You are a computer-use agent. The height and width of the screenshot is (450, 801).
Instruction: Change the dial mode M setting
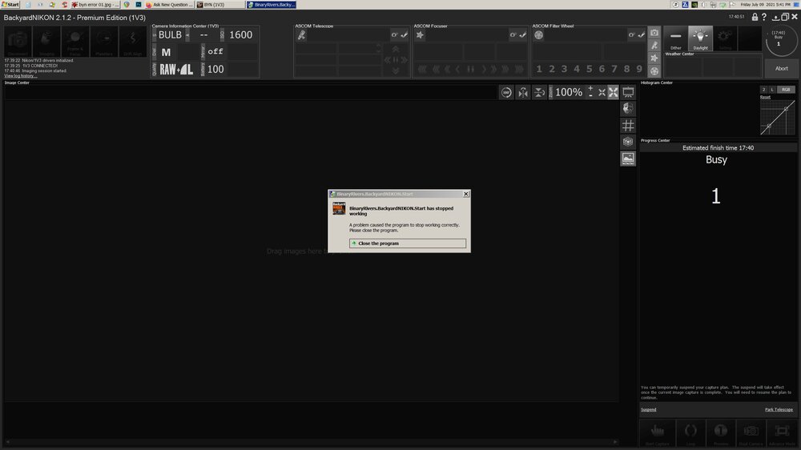[166, 52]
